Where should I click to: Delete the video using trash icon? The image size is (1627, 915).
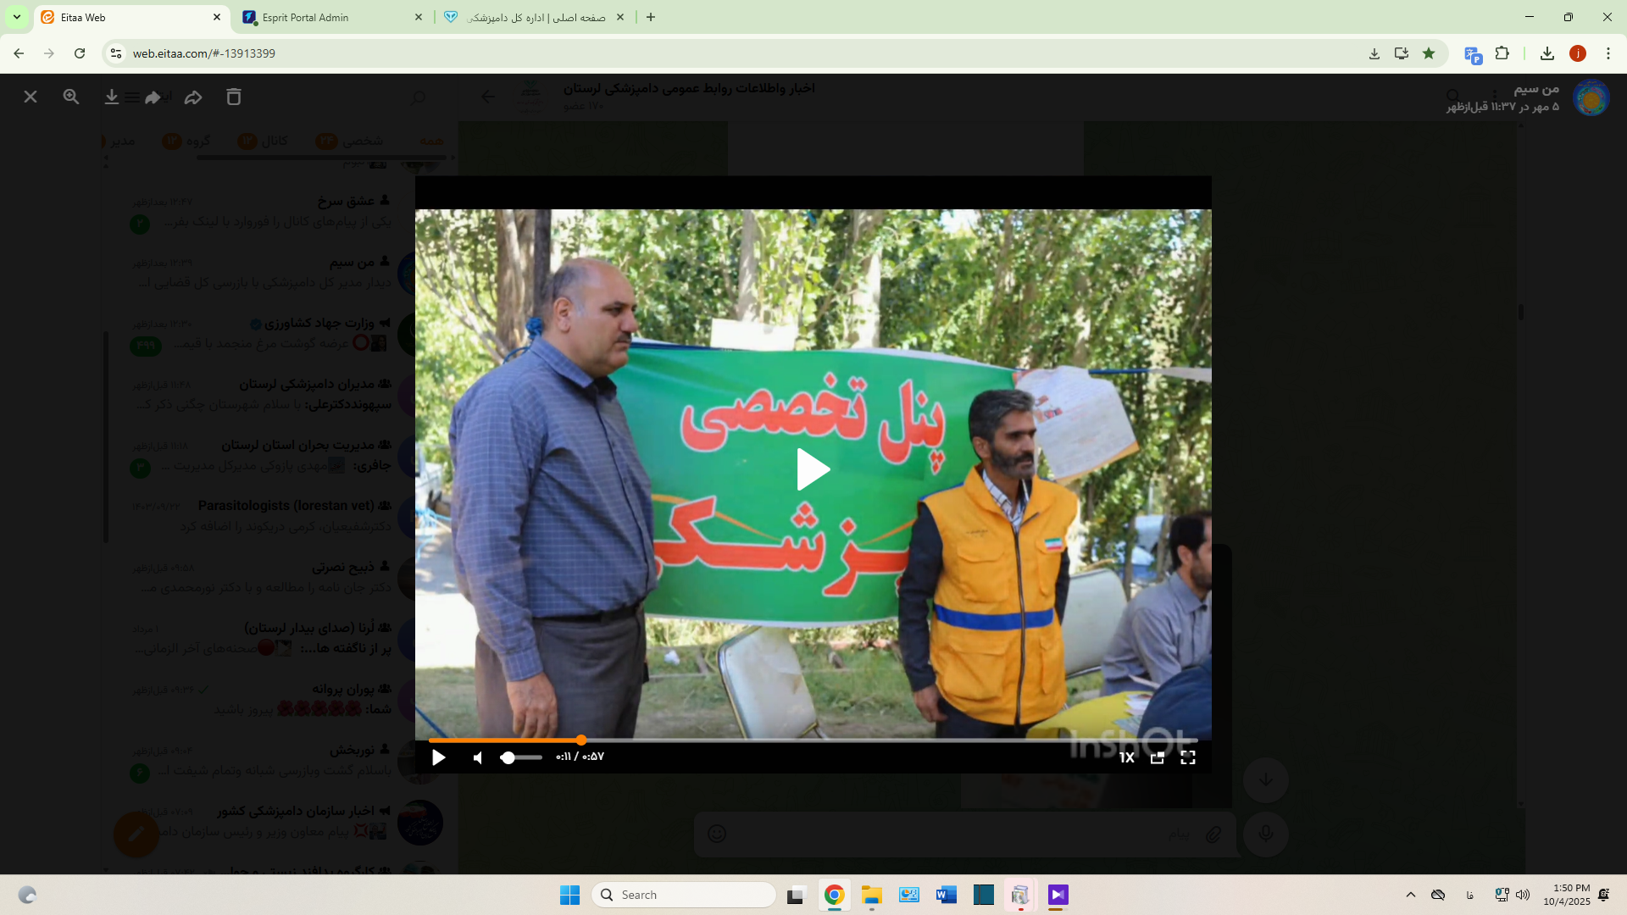[234, 97]
